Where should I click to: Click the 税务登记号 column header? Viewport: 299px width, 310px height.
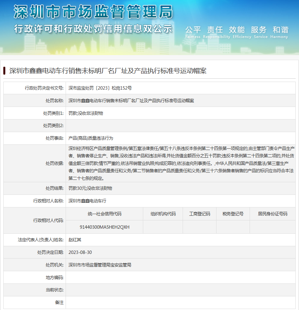click(233, 214)
